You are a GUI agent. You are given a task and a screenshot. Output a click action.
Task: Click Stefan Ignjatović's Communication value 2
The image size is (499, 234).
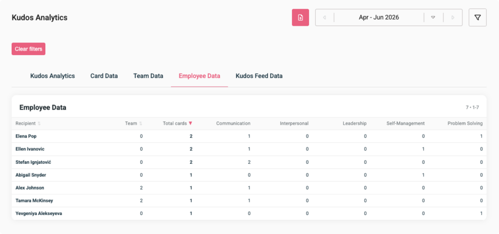pyautogui.click(x=249, y=162)
